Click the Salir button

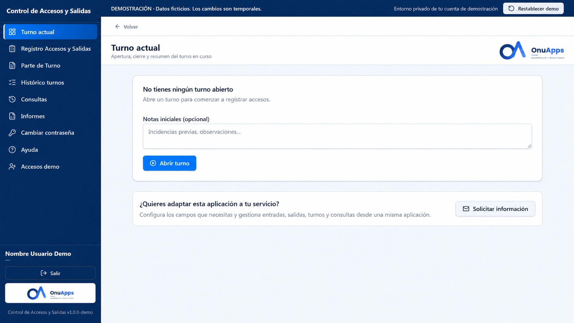coord(50,273)
